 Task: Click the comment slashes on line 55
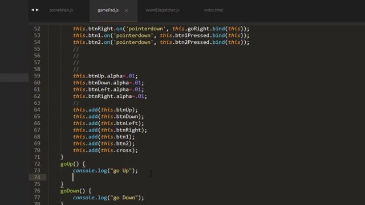pos(76,49)
